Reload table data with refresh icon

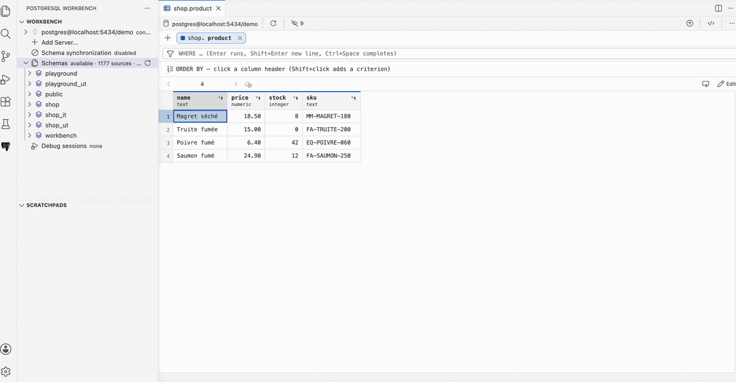tap(273, 23)
